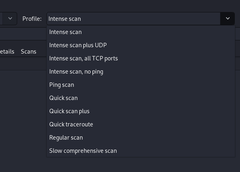
Task: Choose the 'Ping scan' profile
Action: 62,85
